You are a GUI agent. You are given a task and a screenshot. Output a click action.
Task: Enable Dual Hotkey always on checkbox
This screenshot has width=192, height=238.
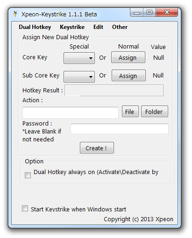pyautogui.click(x=28, y=175)
